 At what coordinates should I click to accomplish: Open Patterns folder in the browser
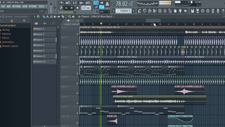click(x=6, y=34)
